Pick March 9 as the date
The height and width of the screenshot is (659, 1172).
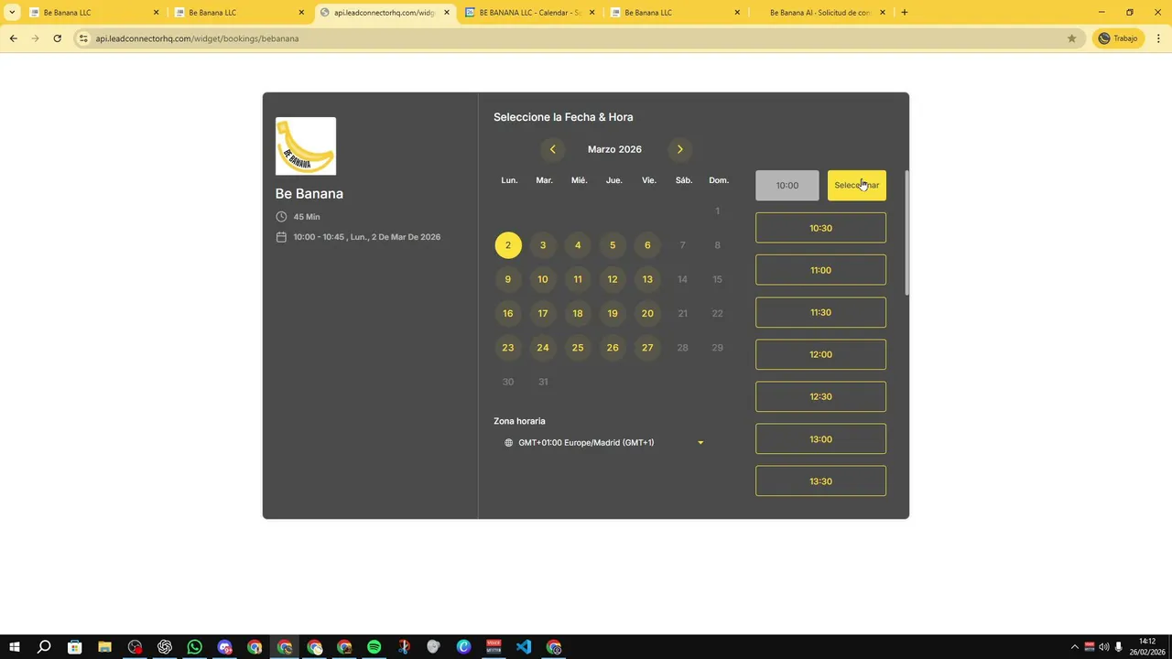coord(508,279)
